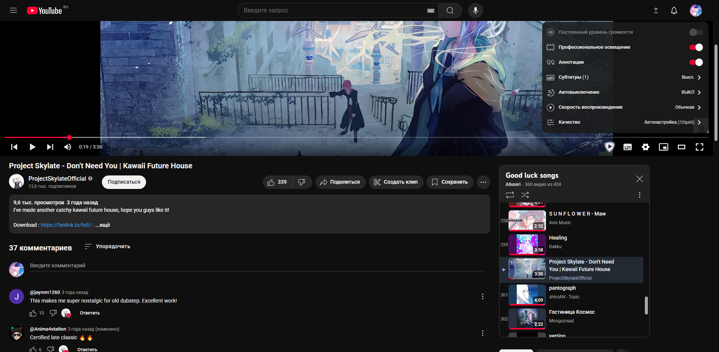The width and height of the screenshot is (719, 352).
Task: Mute the video volume
Action: (x=68, y=147)
